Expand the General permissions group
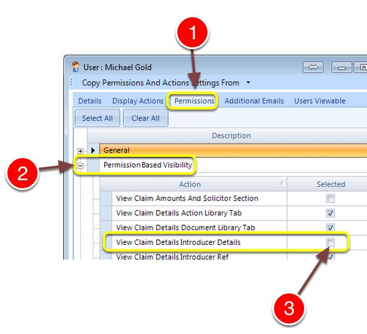367x334 pixels. tap(80, 151)
